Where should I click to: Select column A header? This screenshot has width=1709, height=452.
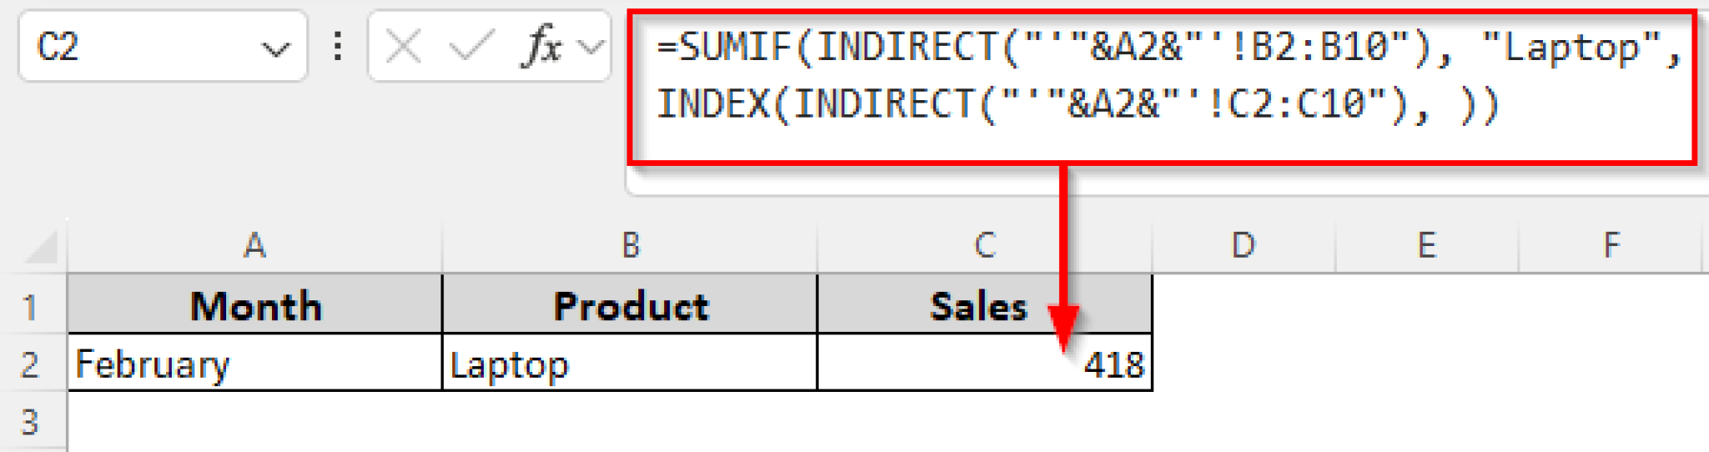(x=255, y=246)
